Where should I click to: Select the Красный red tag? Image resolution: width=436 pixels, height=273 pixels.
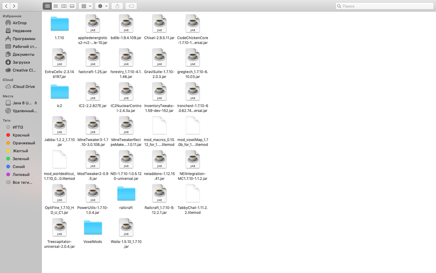21,135
